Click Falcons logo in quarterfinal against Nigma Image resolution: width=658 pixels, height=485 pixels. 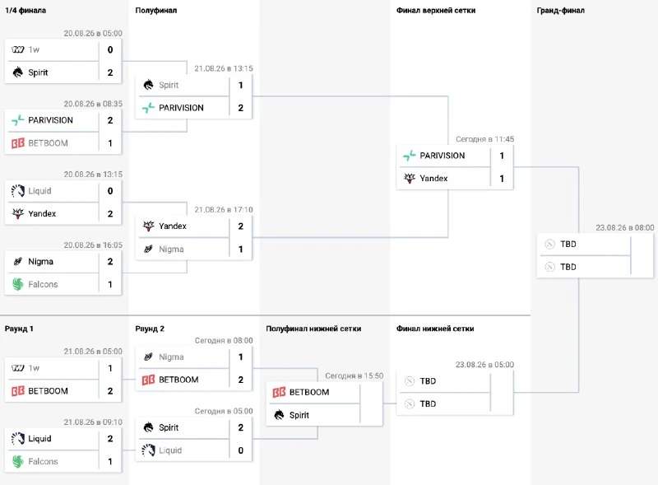pyautogui.click(x=17, y=284)
